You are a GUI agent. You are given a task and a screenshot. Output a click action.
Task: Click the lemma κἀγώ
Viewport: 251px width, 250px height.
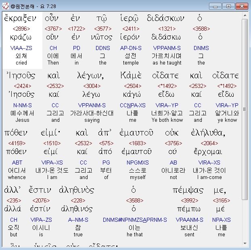click(x=132, y=95)
